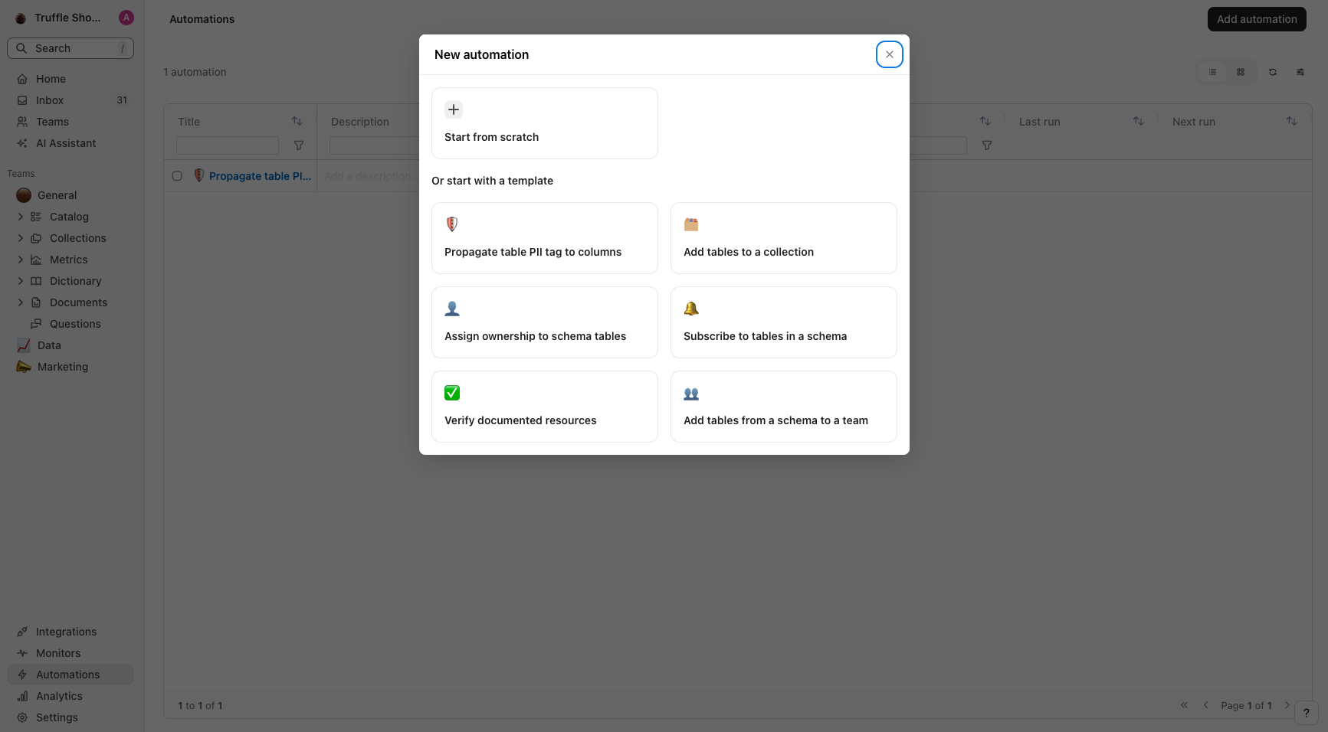Switch to the grid view layout
This screenshot has width=1328, height=732.
click(1241, 72)
